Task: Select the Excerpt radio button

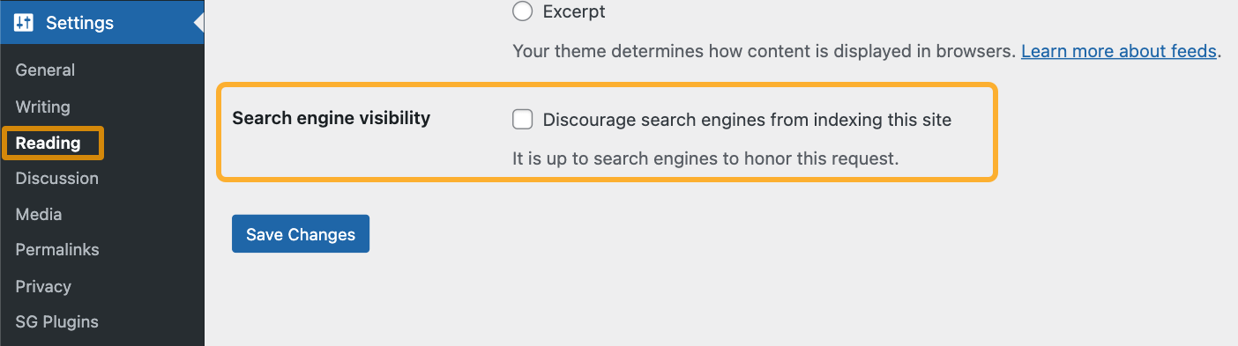Action: pyautogui.click(x=523, y=11)
